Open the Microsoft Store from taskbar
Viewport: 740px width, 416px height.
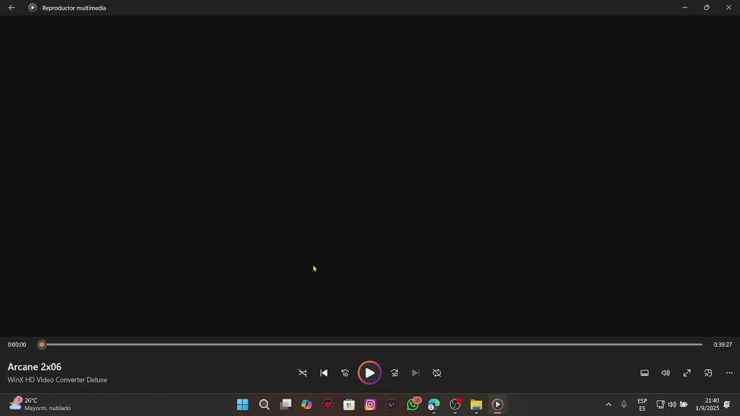coord(349,404)
